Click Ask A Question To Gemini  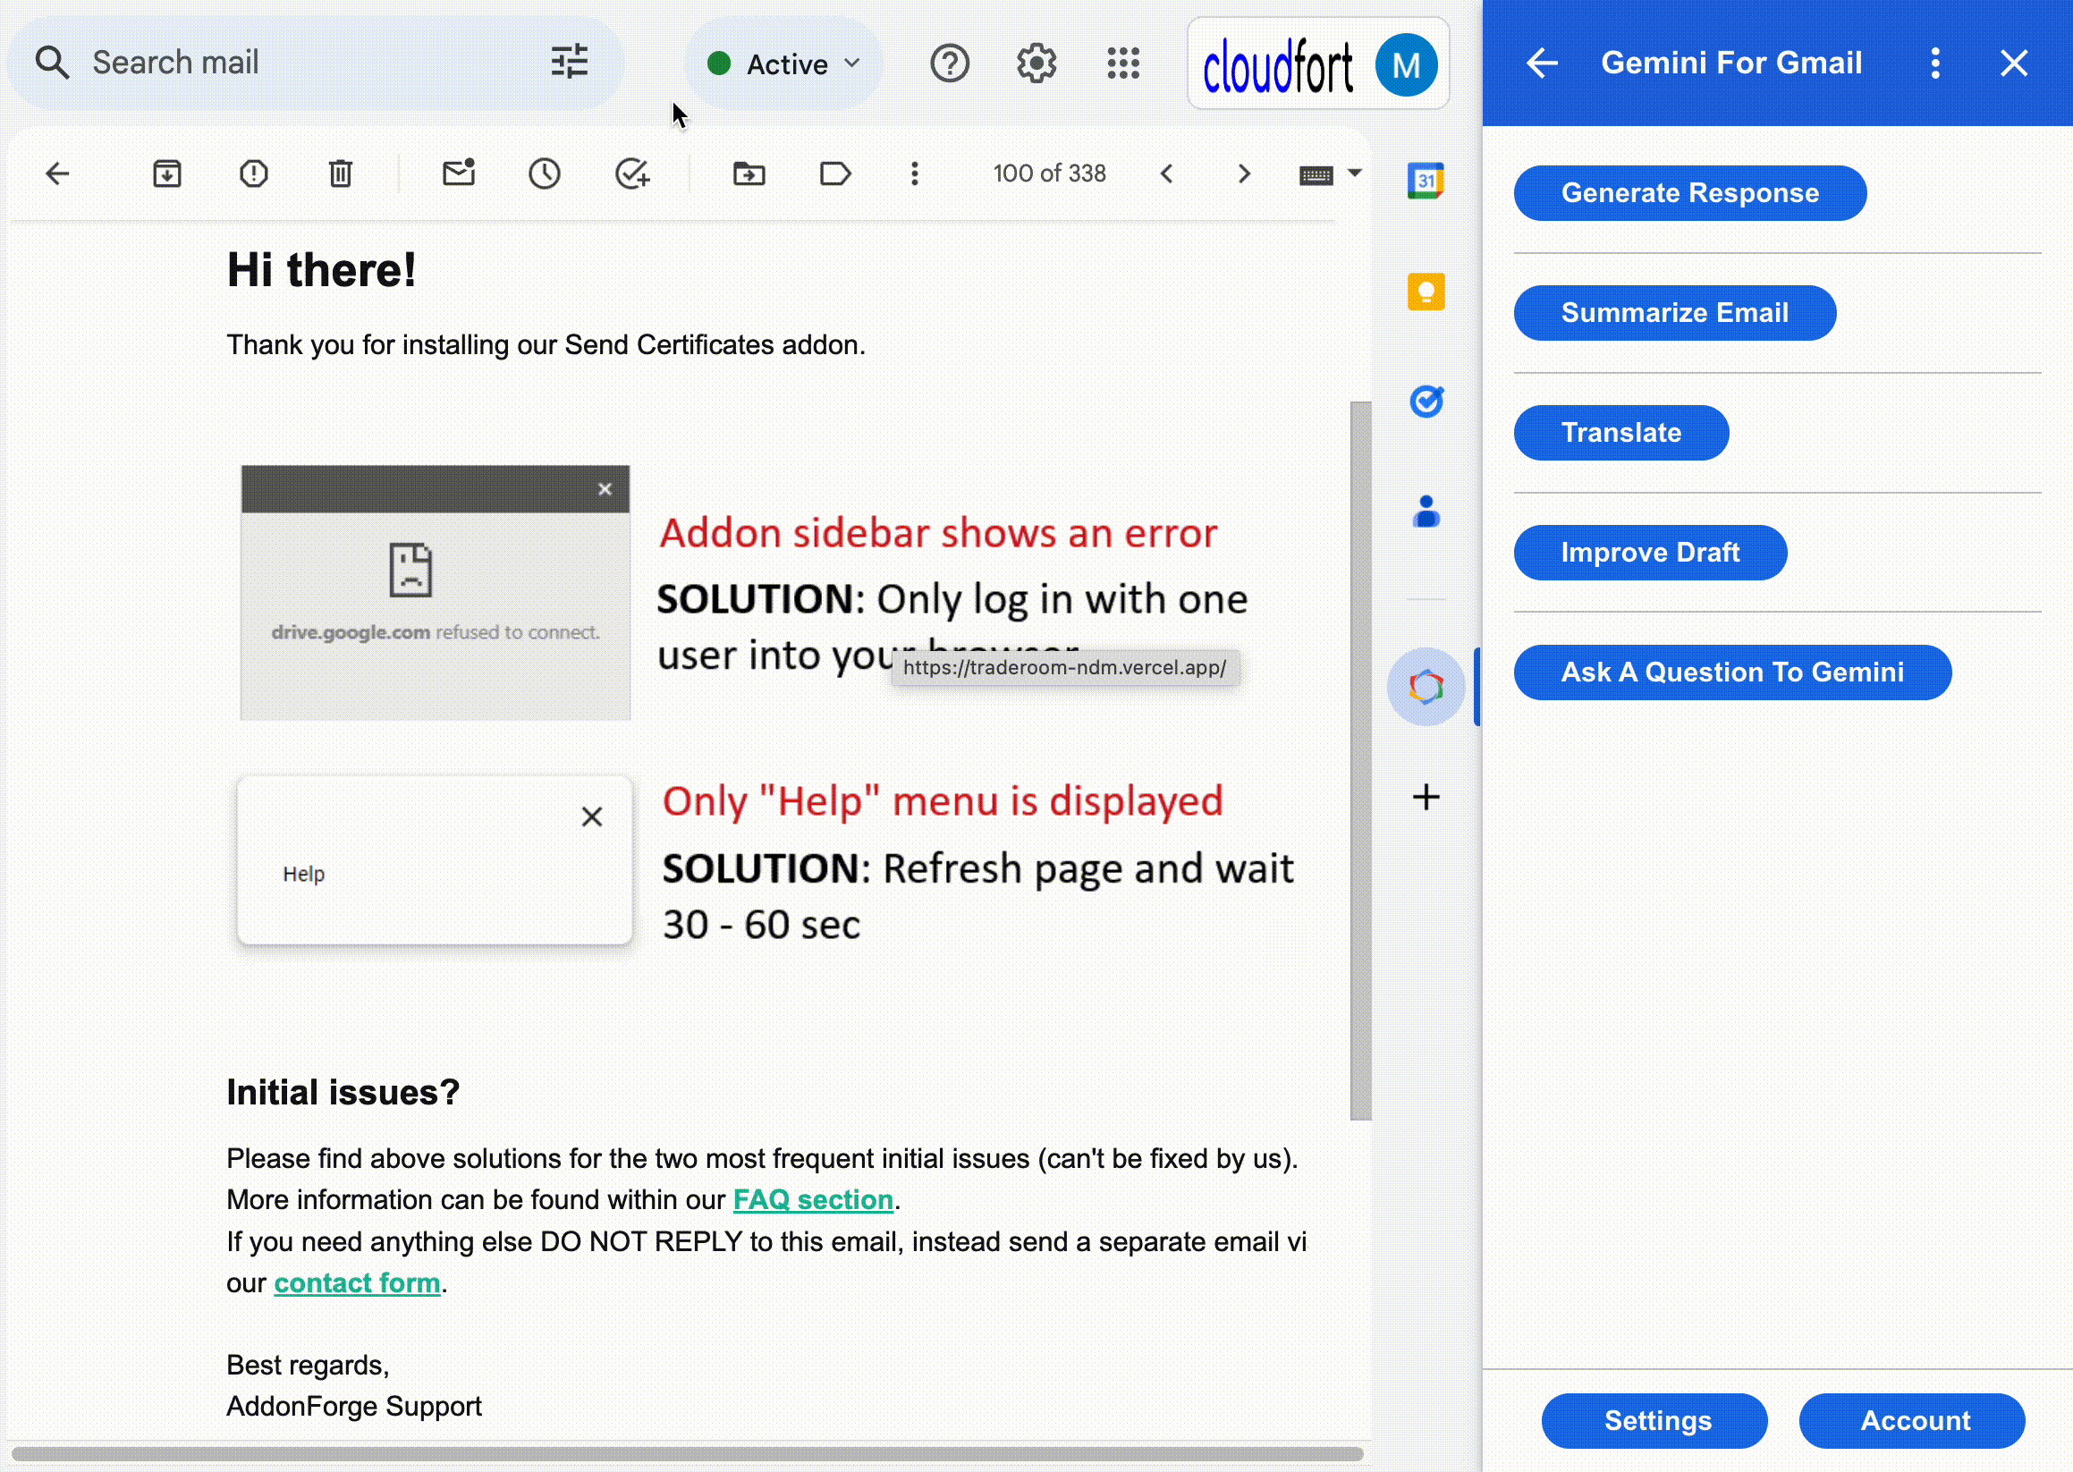[1732, 672]
